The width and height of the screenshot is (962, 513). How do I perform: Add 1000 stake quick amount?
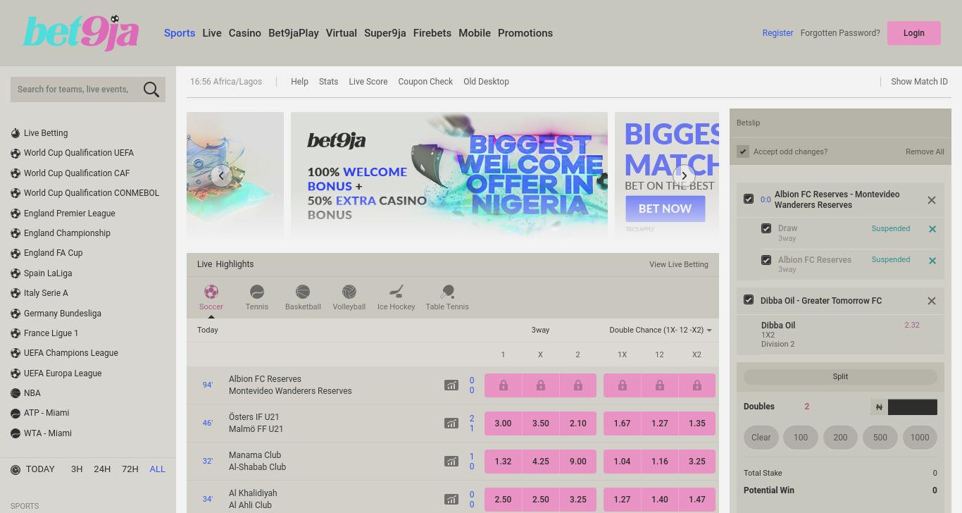(920, 438)
